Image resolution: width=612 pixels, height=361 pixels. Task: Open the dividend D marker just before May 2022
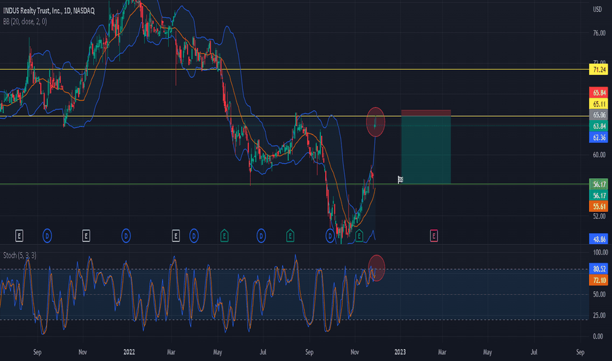[194, 236]
